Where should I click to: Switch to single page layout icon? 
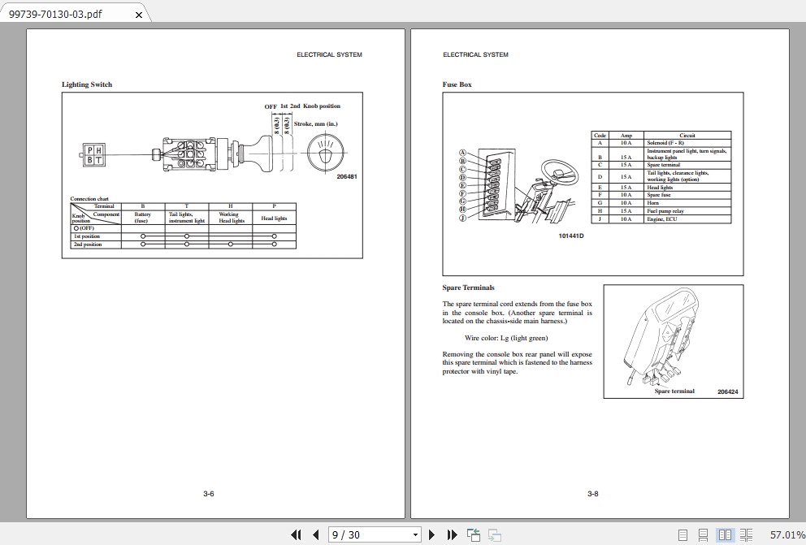tap(682, 534)
